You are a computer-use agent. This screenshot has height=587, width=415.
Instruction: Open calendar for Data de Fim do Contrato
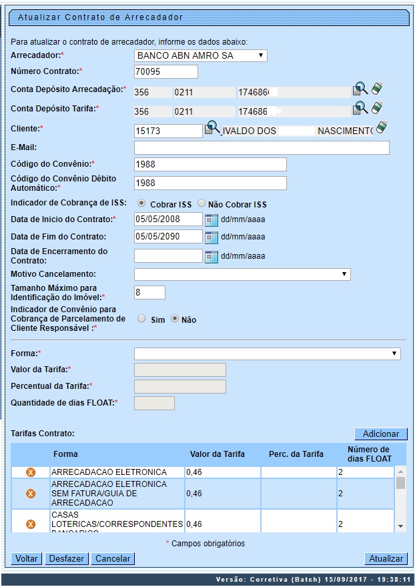click(x=211, y=237)
